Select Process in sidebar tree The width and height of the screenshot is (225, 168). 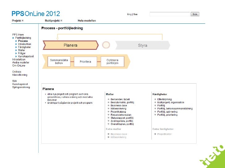[23, 41]
